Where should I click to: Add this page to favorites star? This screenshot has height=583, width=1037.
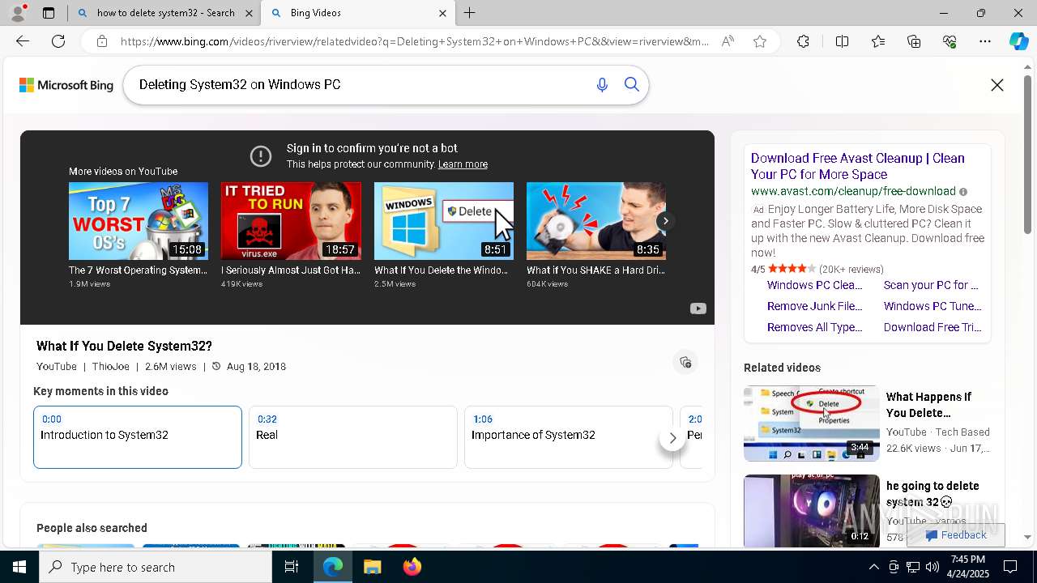pyautogui.click(x=760, y=41)
